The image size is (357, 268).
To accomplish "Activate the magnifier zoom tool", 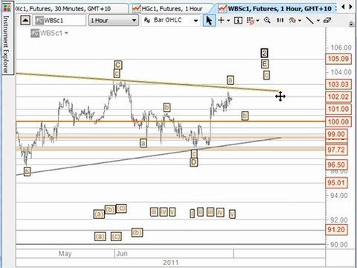I will [267, 20].
